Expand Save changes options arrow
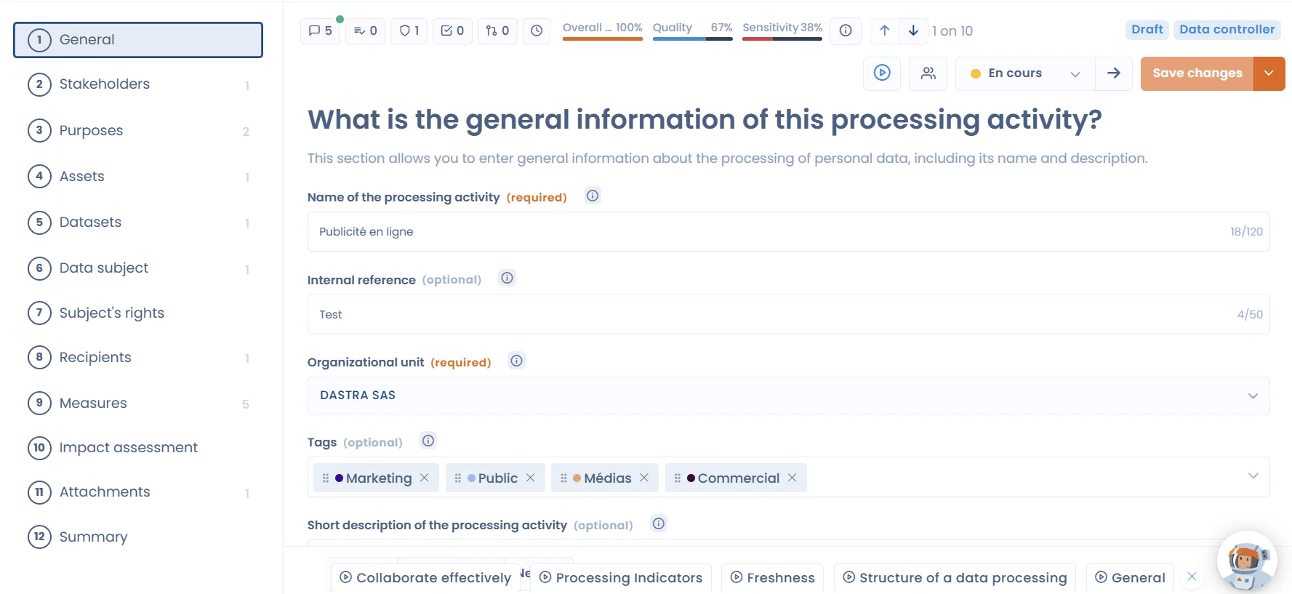Image resolution: width=1292 pixels, height=594 pixels. pos(1269,73)
